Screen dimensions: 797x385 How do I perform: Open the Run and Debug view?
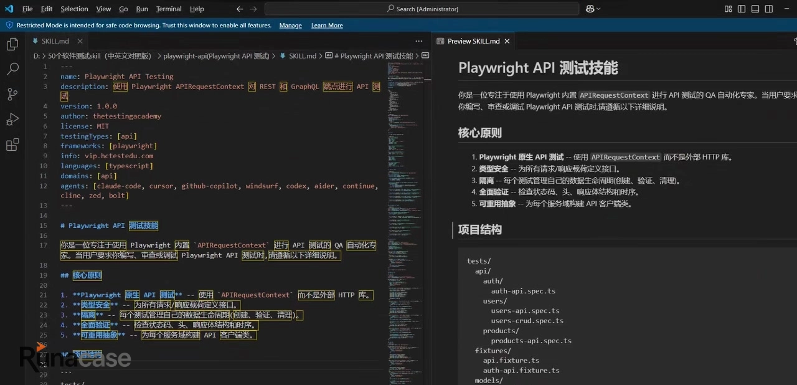click(12, 120)
